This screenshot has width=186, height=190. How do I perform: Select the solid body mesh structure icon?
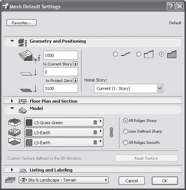pyautogui.click(x=172, y=54)
